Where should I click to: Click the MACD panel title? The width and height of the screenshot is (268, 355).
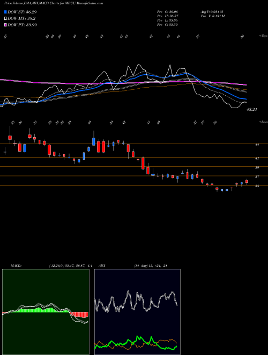pyautogui.click(x=16, y=266)
